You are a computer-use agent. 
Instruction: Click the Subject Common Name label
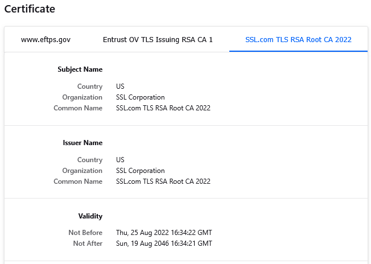coord(78,108)
